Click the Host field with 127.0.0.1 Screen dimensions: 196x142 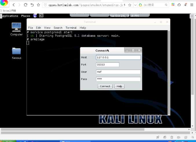[x=118, y=57]
